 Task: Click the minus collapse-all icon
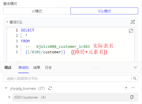pos(133,88)
